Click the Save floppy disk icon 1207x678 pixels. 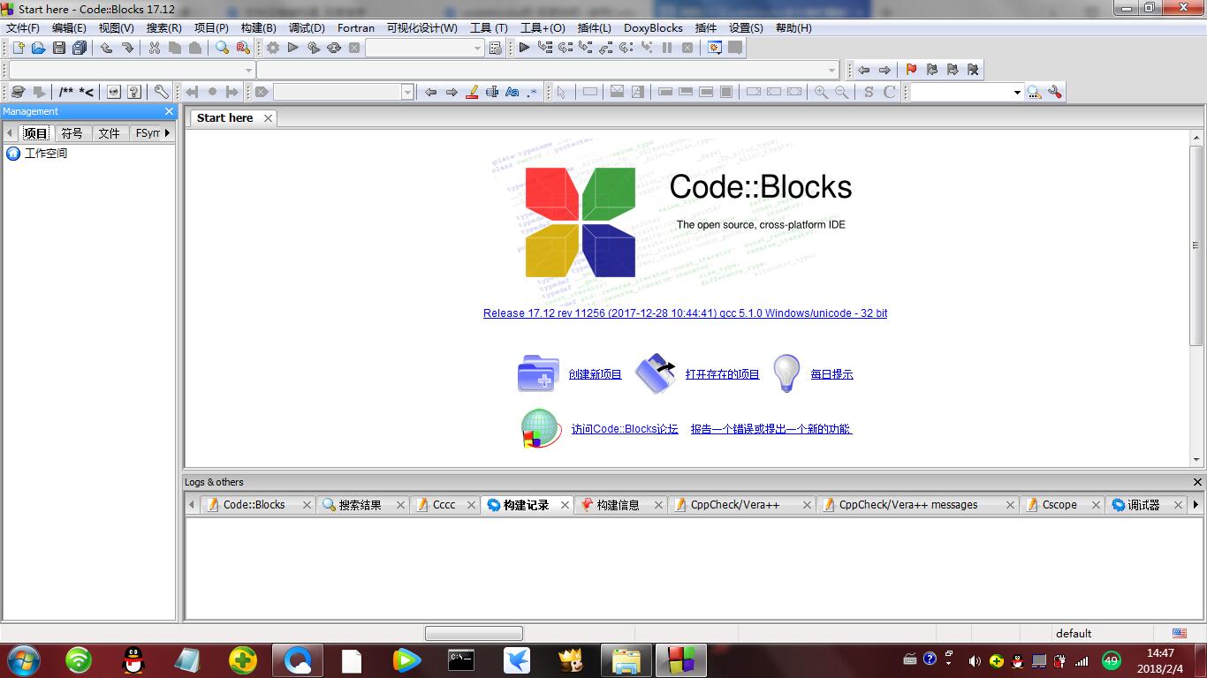coord(59,48)
